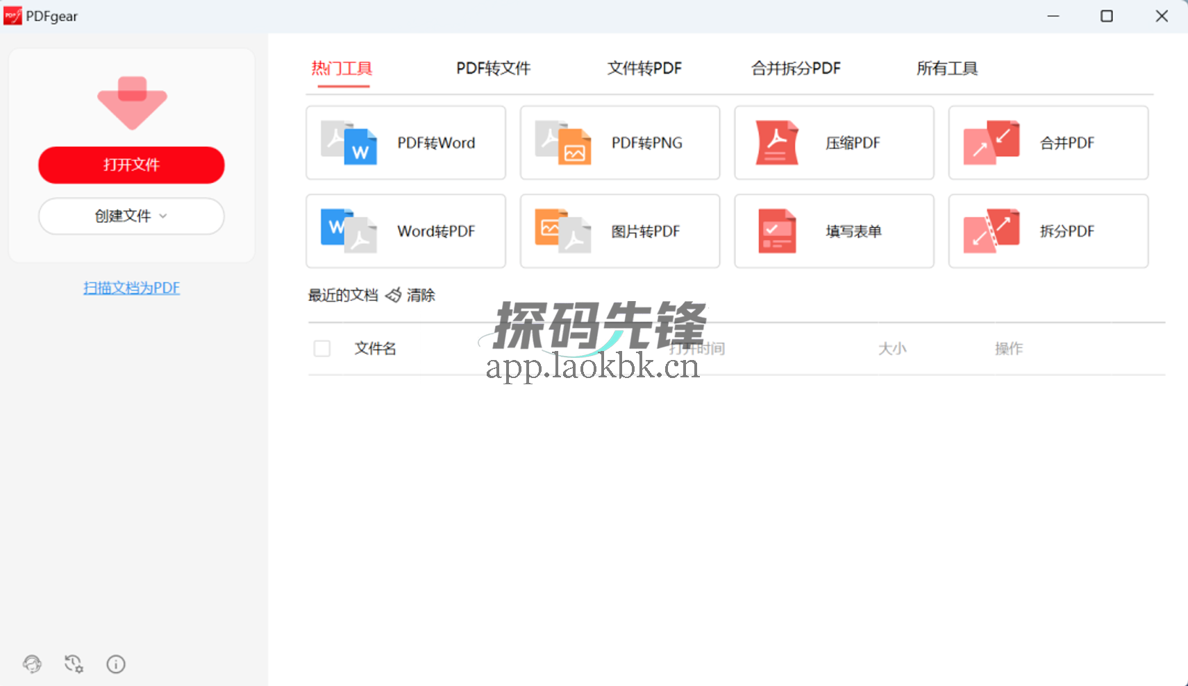Open customer support via headset icon
1188x686 pixels.
(32, 664)
